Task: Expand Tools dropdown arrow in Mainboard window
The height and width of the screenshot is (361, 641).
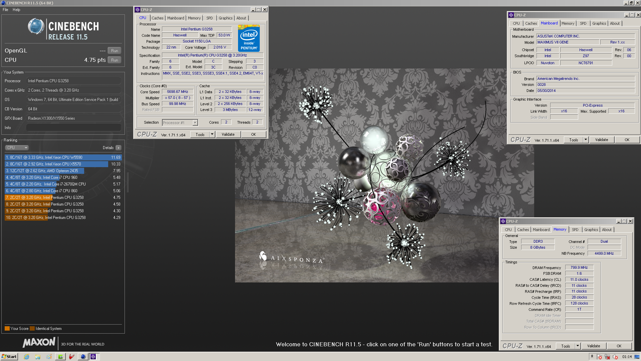Action: click(x=586, y=140)
